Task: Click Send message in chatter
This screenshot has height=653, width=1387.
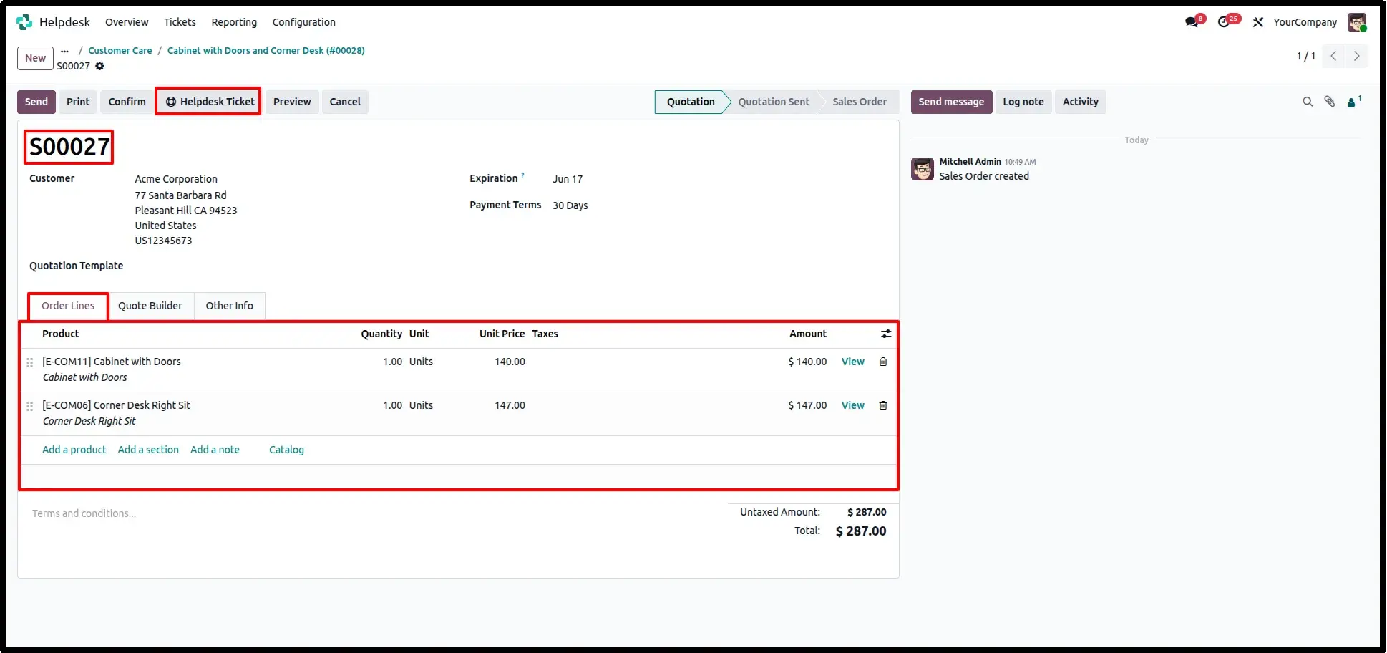Action: 951,102
